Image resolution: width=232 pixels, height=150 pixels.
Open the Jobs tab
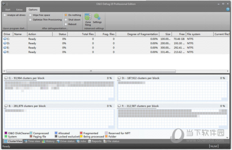[x=81, y=141]
